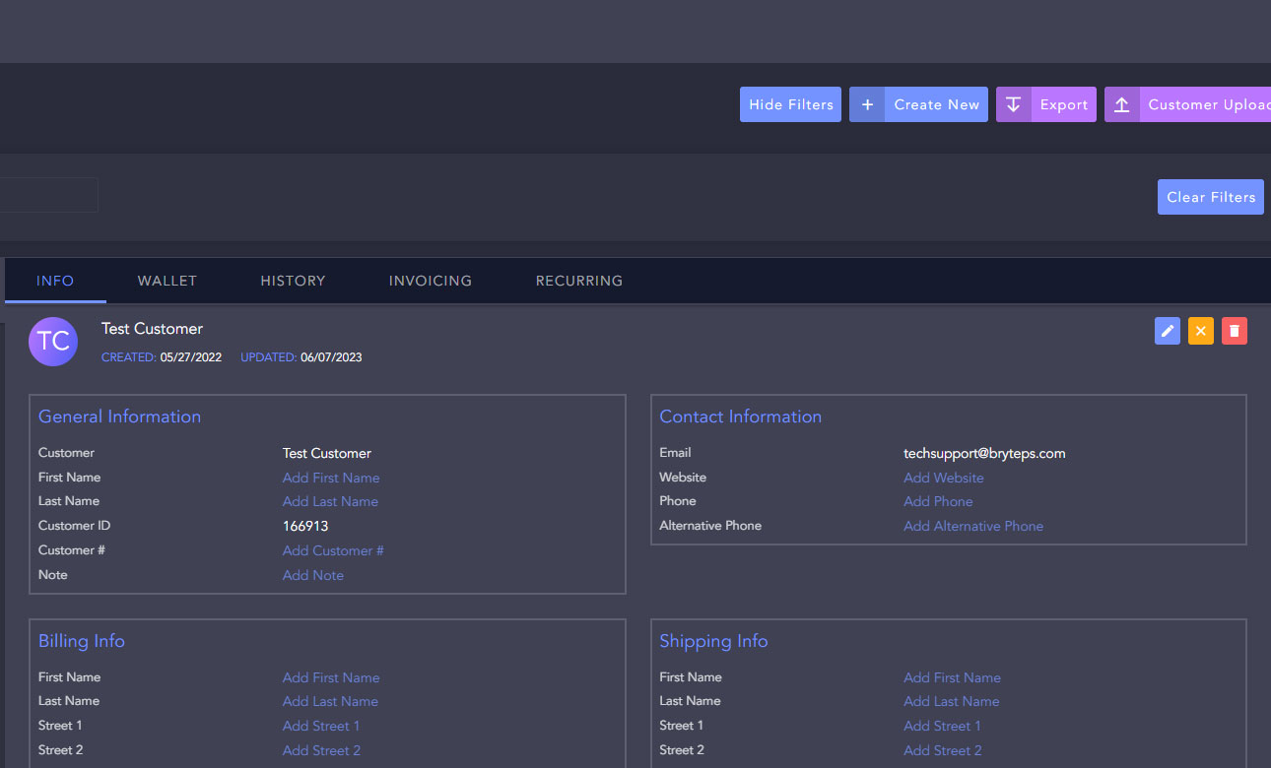Click the Customer value Test Customer
This screenshot has height=768, width=1271.
pos(327,453)
